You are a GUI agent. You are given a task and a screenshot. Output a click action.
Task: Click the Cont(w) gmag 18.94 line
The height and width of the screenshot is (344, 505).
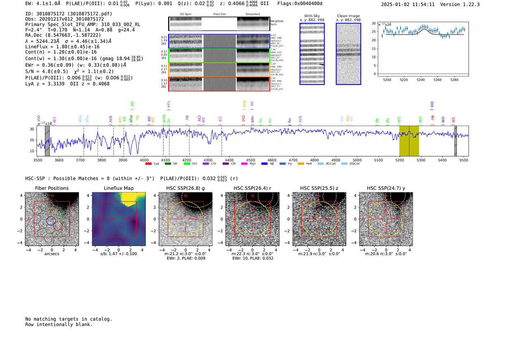point(84,58)
